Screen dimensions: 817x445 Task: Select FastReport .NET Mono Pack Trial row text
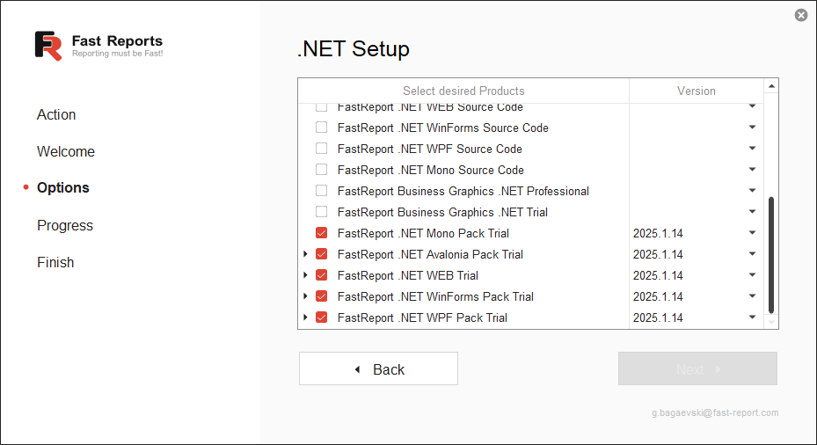pyautogui.click(x=423, y=233)
